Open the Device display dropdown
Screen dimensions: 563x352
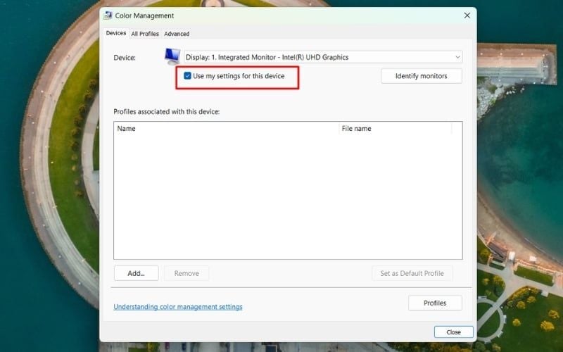click(x=323, y=57)
